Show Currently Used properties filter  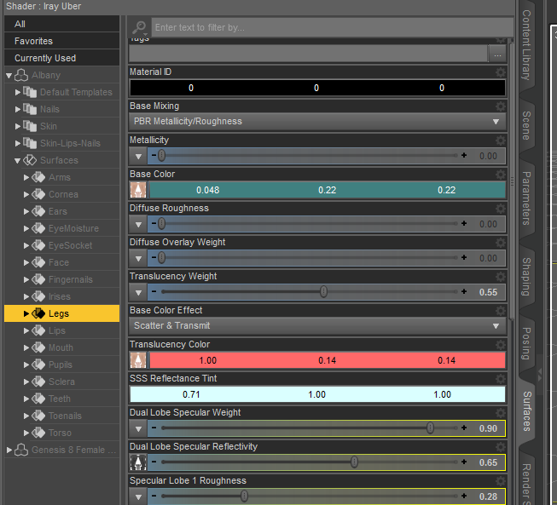(61, 58)
